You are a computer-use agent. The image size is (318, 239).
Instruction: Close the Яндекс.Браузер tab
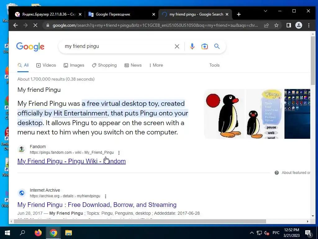pos(80,14)
